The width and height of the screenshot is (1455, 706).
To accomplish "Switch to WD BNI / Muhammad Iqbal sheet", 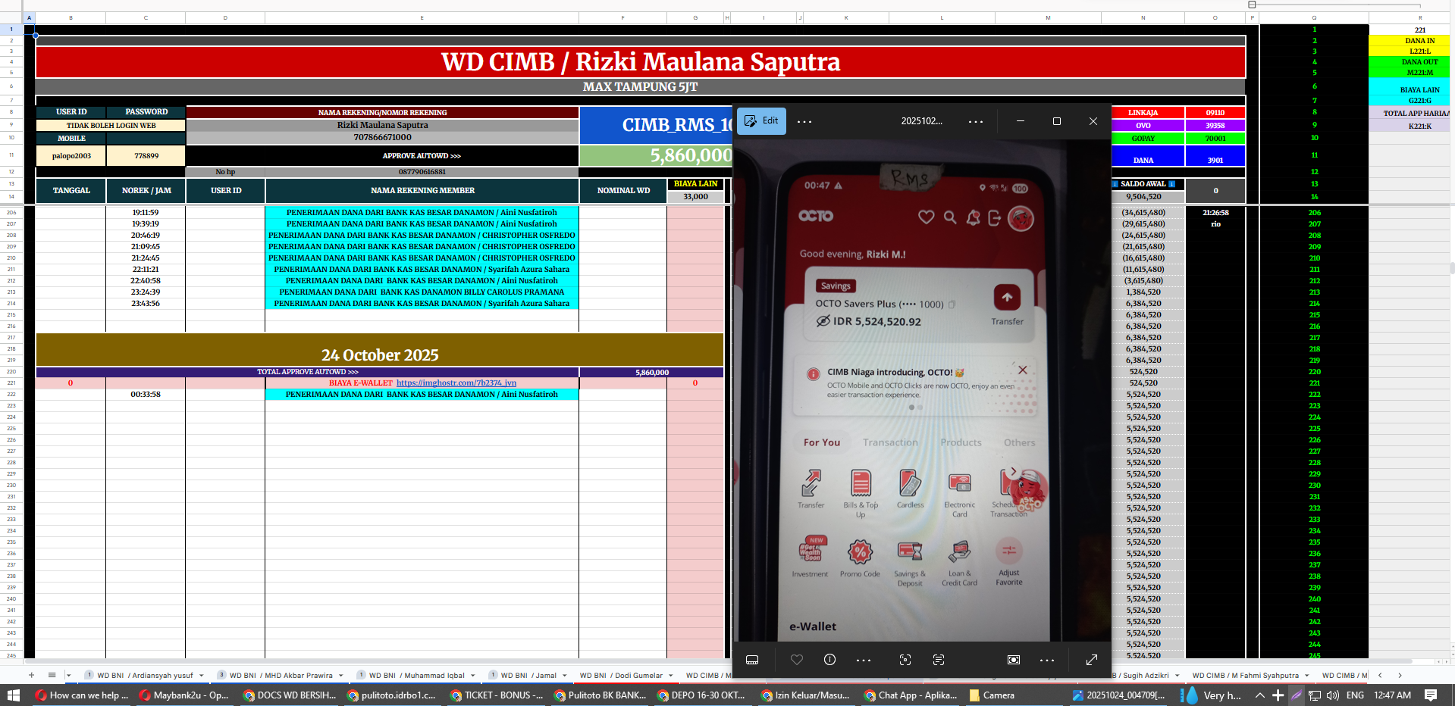I will point(416,676).
